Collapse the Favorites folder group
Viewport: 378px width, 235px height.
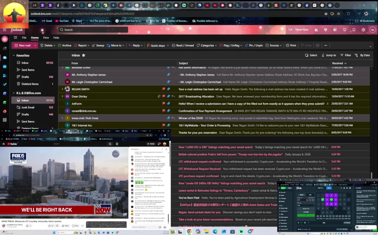point(14,55)
